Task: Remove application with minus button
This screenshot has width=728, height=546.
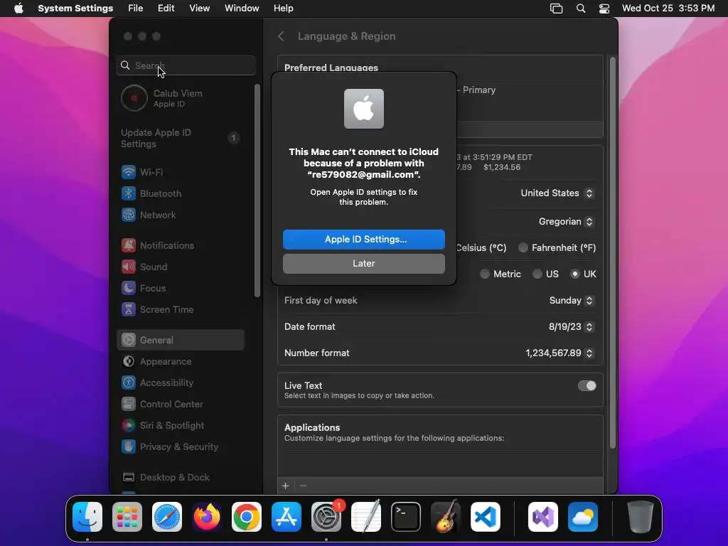Action: [x=303, y=486]
